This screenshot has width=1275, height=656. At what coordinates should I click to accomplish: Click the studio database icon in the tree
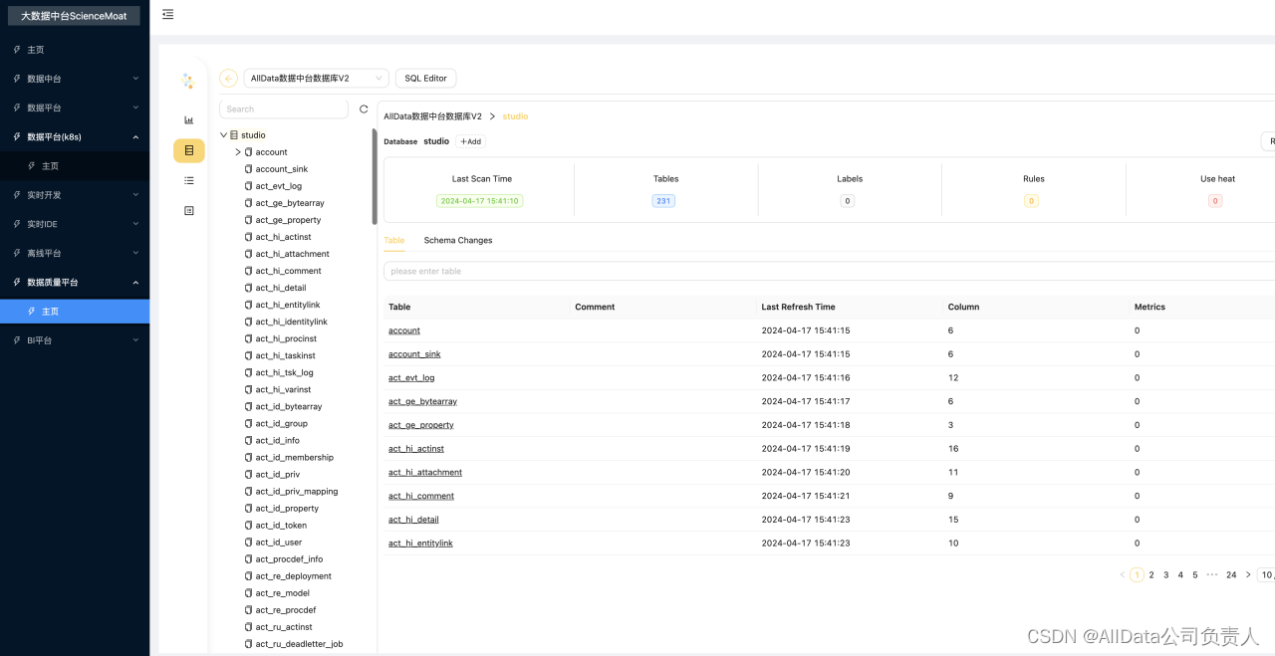coord(234,135)
